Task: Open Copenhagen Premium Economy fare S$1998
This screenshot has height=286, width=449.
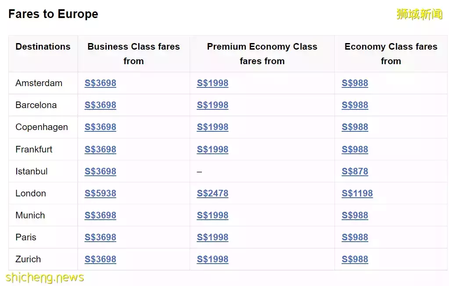Action: pyautogui.click(x=212, y=127)
